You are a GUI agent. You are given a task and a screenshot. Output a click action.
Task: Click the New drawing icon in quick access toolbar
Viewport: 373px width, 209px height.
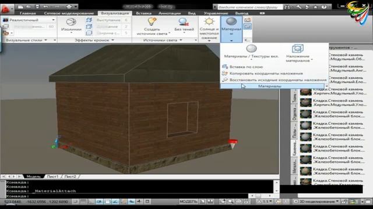pyautogui.click(x=21, y=6)
